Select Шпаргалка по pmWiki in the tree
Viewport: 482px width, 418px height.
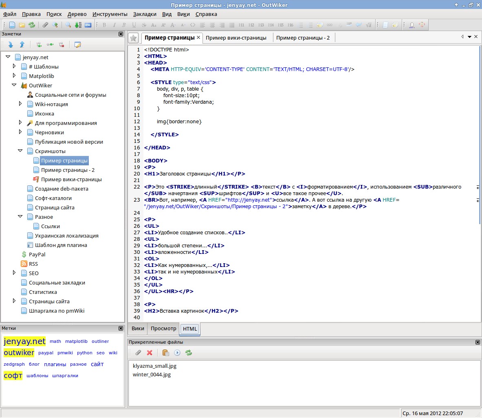point(57,311)
